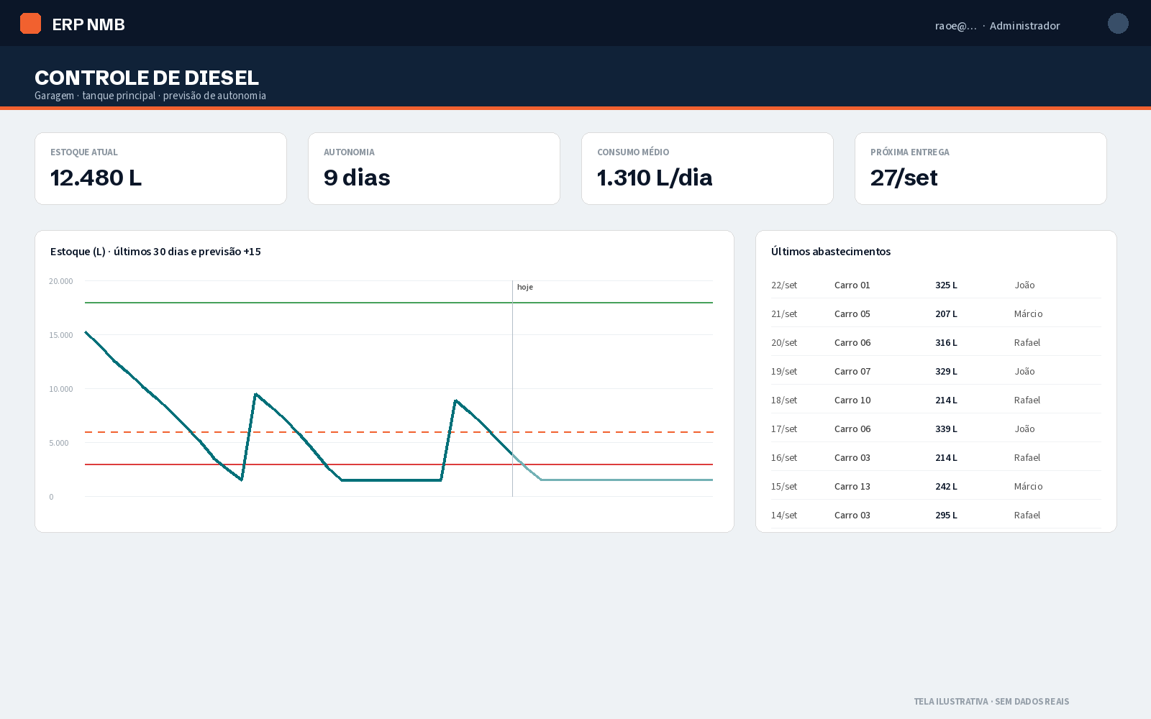Click the 325 L volume value

(946, 285)
